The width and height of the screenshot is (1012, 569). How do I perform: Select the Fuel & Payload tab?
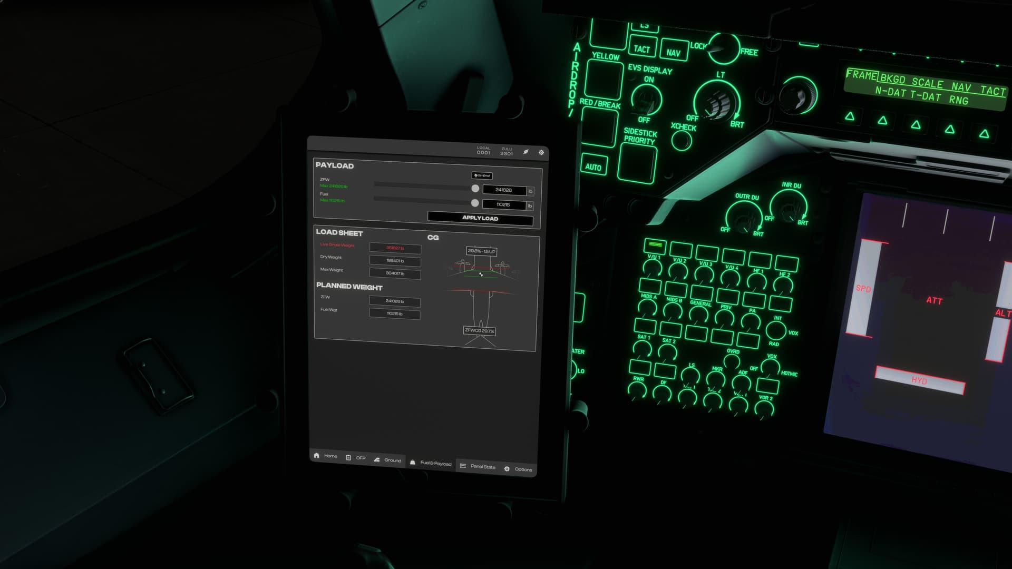(431, 463)
